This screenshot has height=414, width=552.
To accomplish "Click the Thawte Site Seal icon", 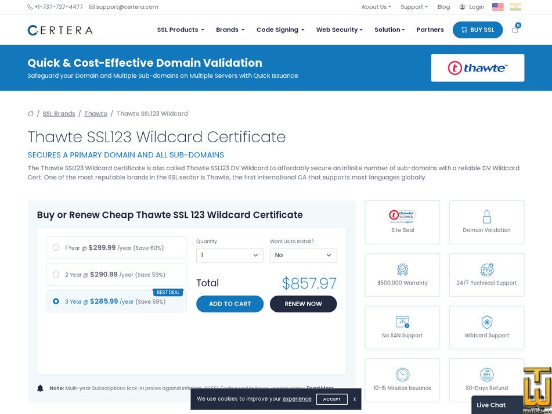I will (x=402, y=217).
